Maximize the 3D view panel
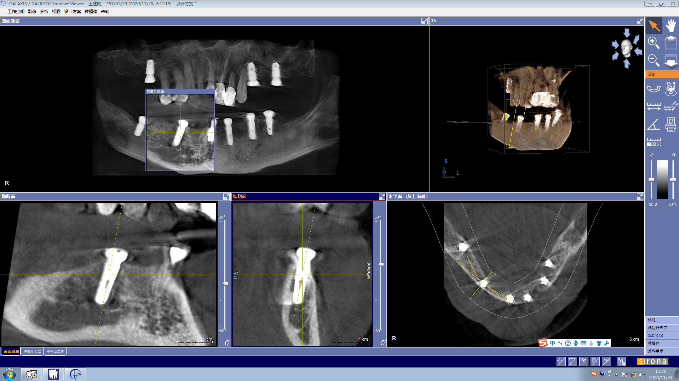 coord(640,21)
